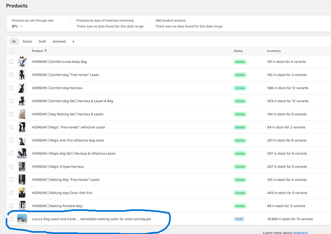Toggle checkbox for Luxury Dog Leash and Collar
This screenshot has width=331, height=234.
click(12, 219)
